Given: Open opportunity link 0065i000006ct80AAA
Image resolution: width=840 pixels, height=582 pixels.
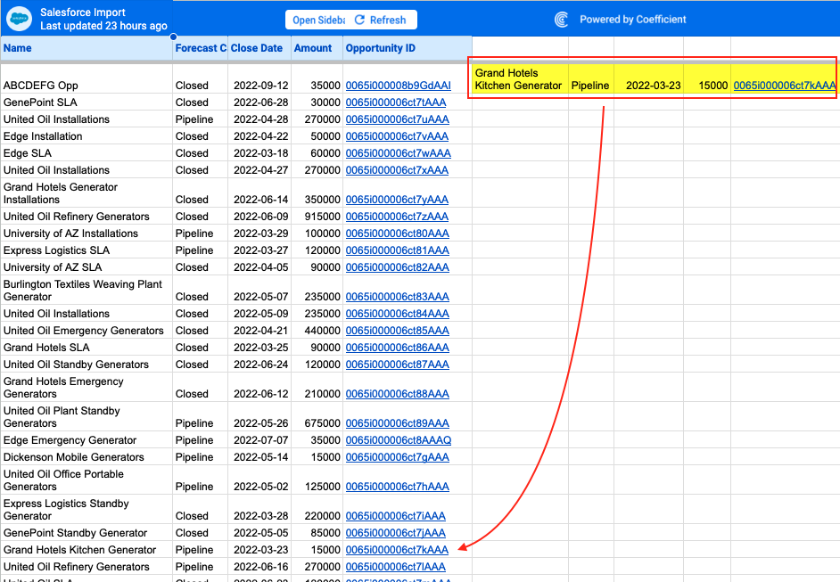Looking at the screenshot, I should point(398,234).
